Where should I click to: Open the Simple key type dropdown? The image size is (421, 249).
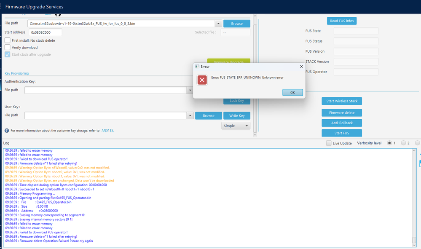[x=236, y=126]
